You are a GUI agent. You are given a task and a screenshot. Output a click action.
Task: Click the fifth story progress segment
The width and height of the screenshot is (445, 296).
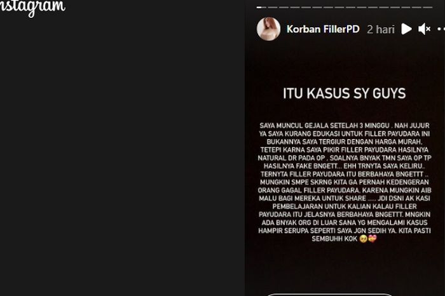click(306, 8)
